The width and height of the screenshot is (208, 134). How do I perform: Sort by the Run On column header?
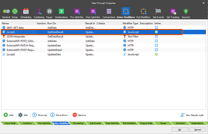click(x=66, y=23)
